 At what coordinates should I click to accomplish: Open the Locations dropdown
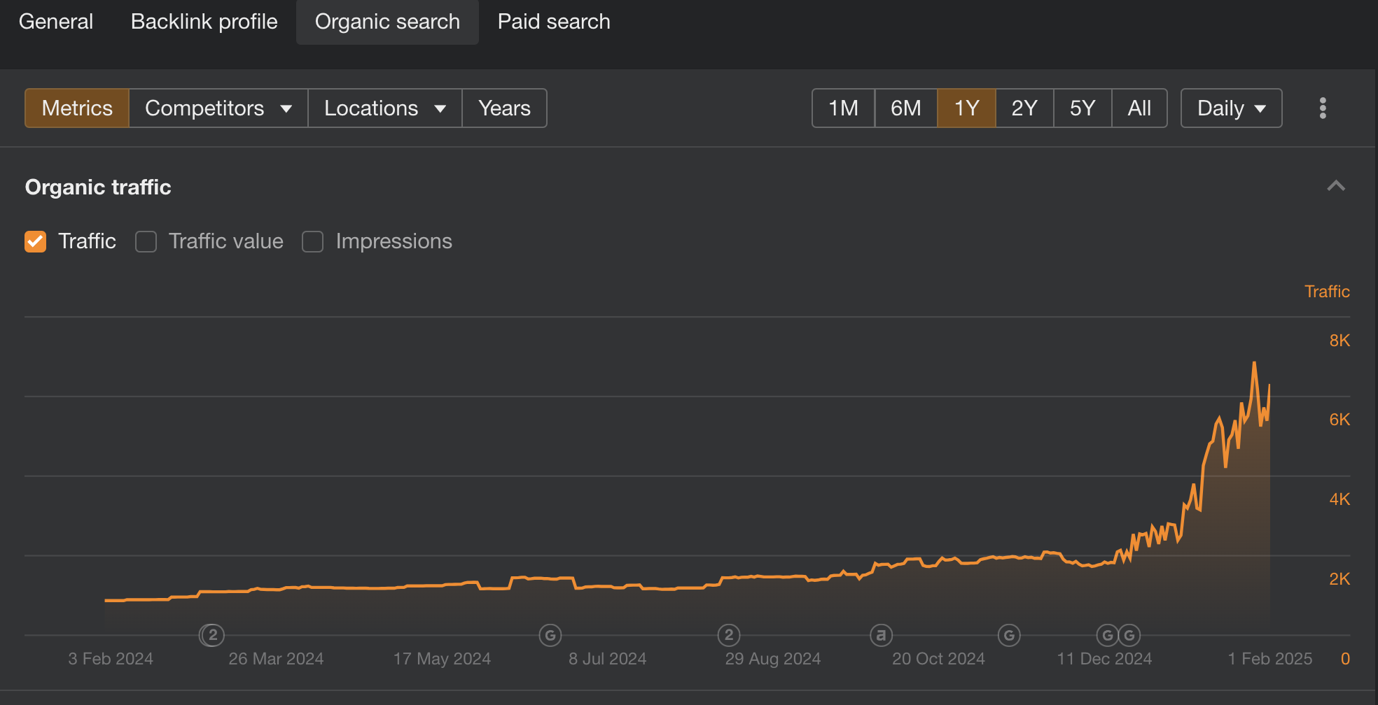click(384, 108)
